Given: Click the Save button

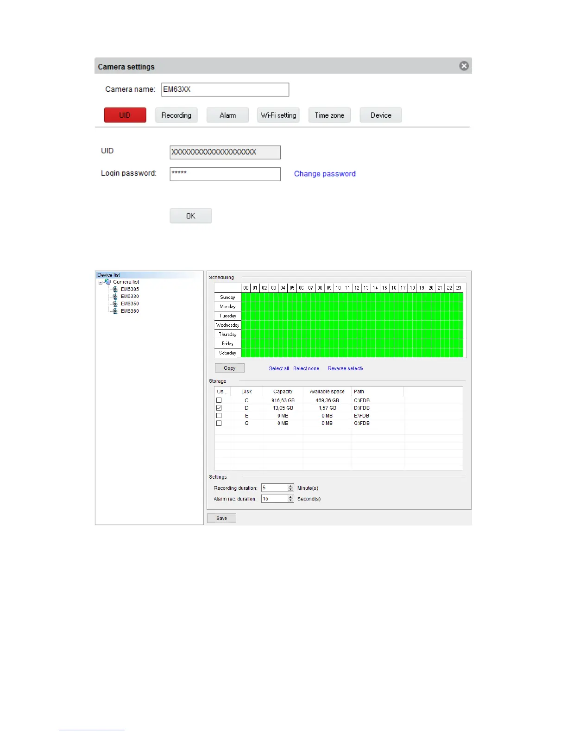Looking at the screenshot, I should (x=221, y=518).
